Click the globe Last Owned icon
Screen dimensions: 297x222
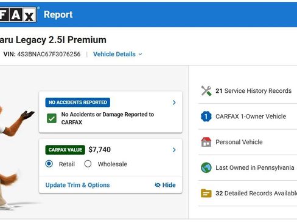[206, 167]
